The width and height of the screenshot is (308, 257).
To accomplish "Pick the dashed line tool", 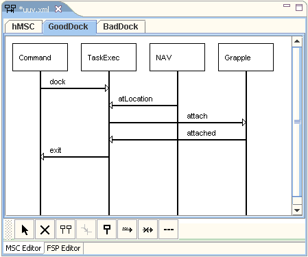I will 168,230.
